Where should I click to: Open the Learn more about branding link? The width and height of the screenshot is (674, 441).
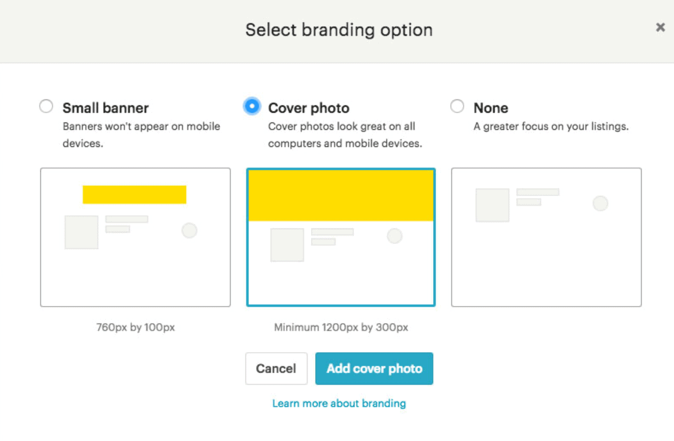pyautogui.click(x=340, y=403)
